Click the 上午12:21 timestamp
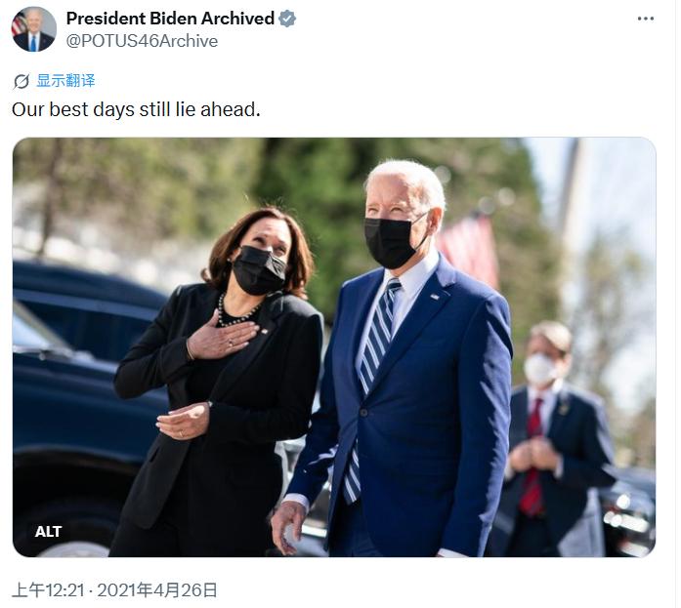The height and width of the screenshot is (608, 681). click(48, 590)
